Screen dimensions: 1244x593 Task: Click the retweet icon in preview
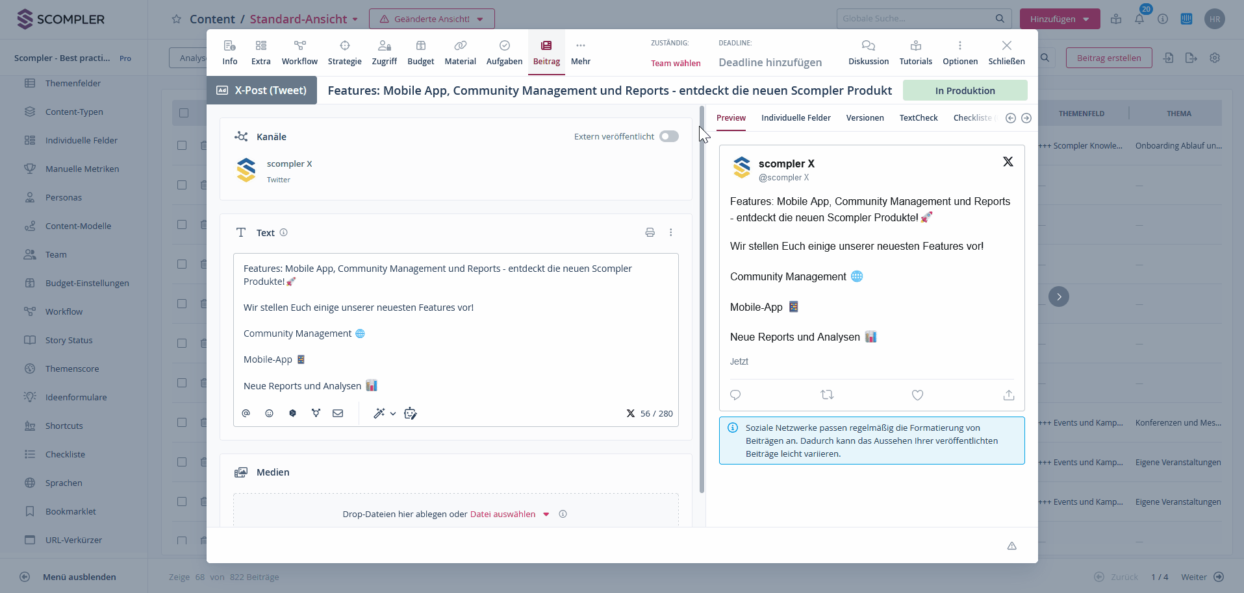827,395
